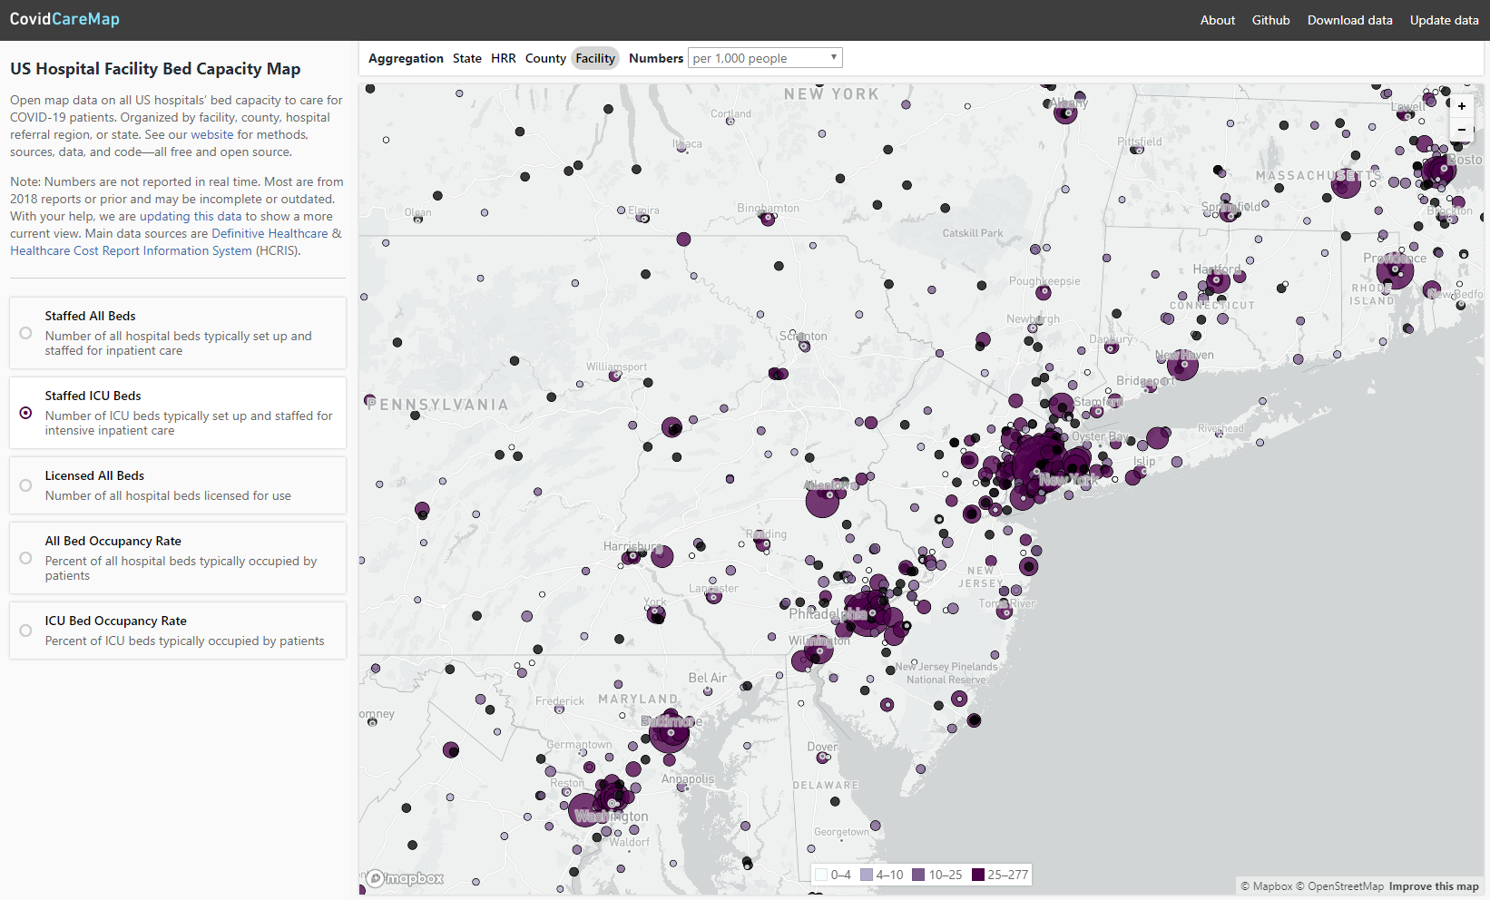This screenshot has height=900, width=1490.
Task: Enable the ICU Bed Occupancy Rate option
Action: (x=25, y=631)
